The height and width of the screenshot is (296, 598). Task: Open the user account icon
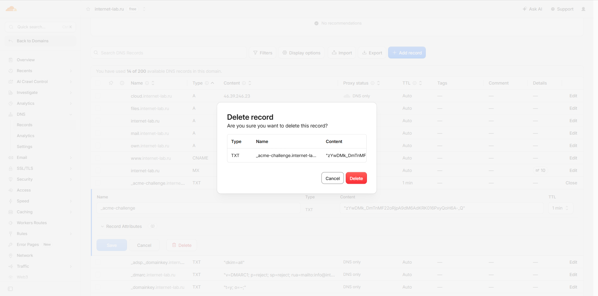click(583, 9)
